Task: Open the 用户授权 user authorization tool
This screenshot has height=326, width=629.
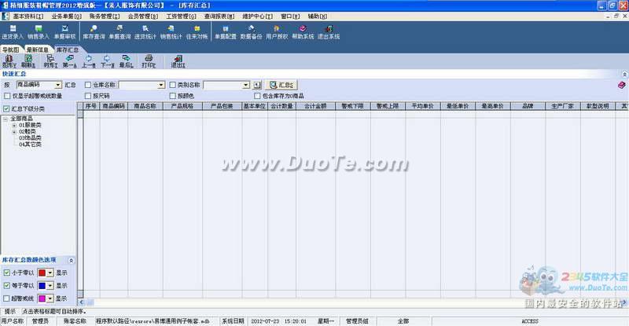Action: tap(276, 32)
